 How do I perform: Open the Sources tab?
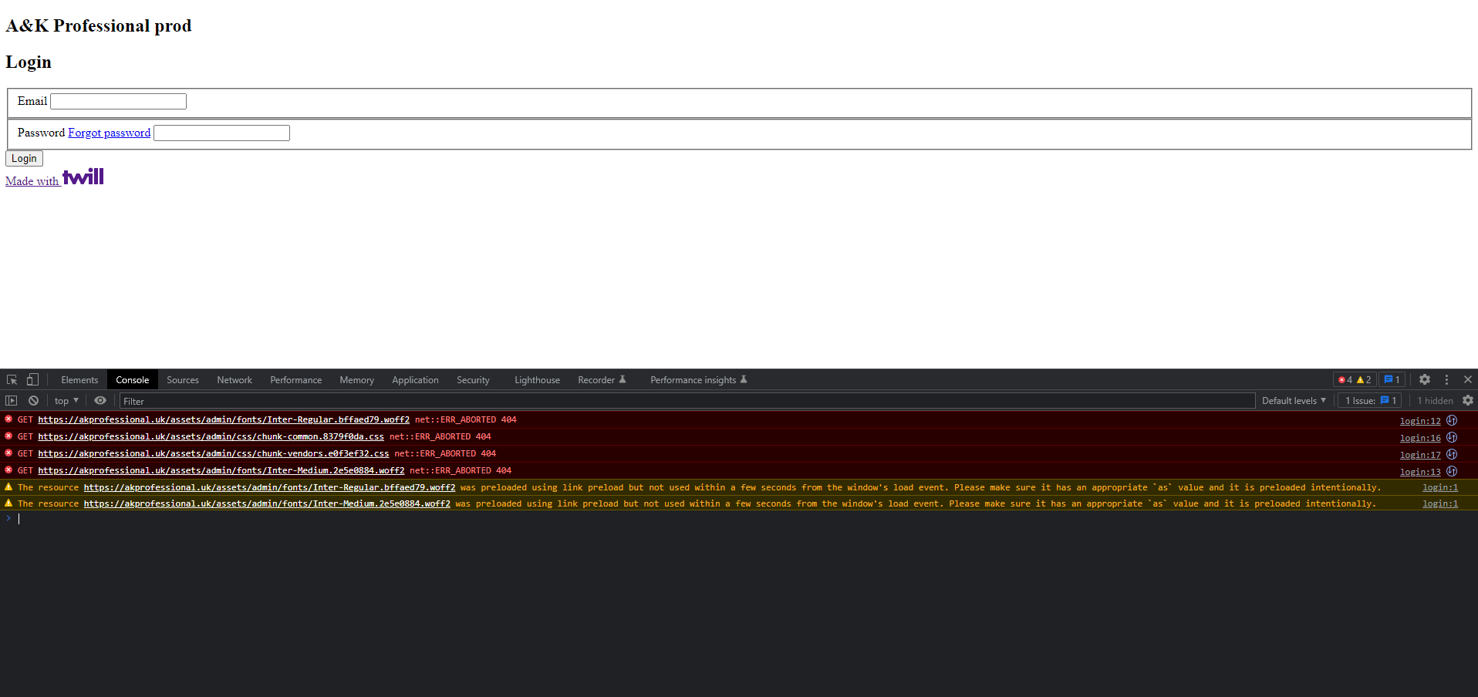pos(183,380)
